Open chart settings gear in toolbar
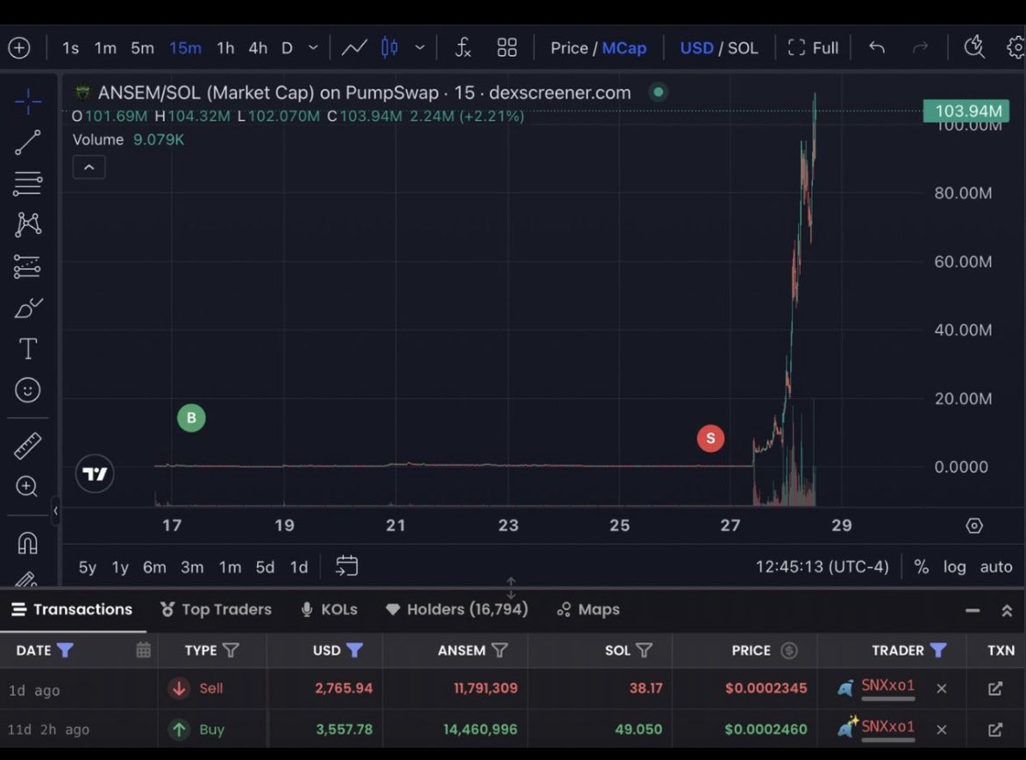 pyautogui.click(x=1016, y=47)
